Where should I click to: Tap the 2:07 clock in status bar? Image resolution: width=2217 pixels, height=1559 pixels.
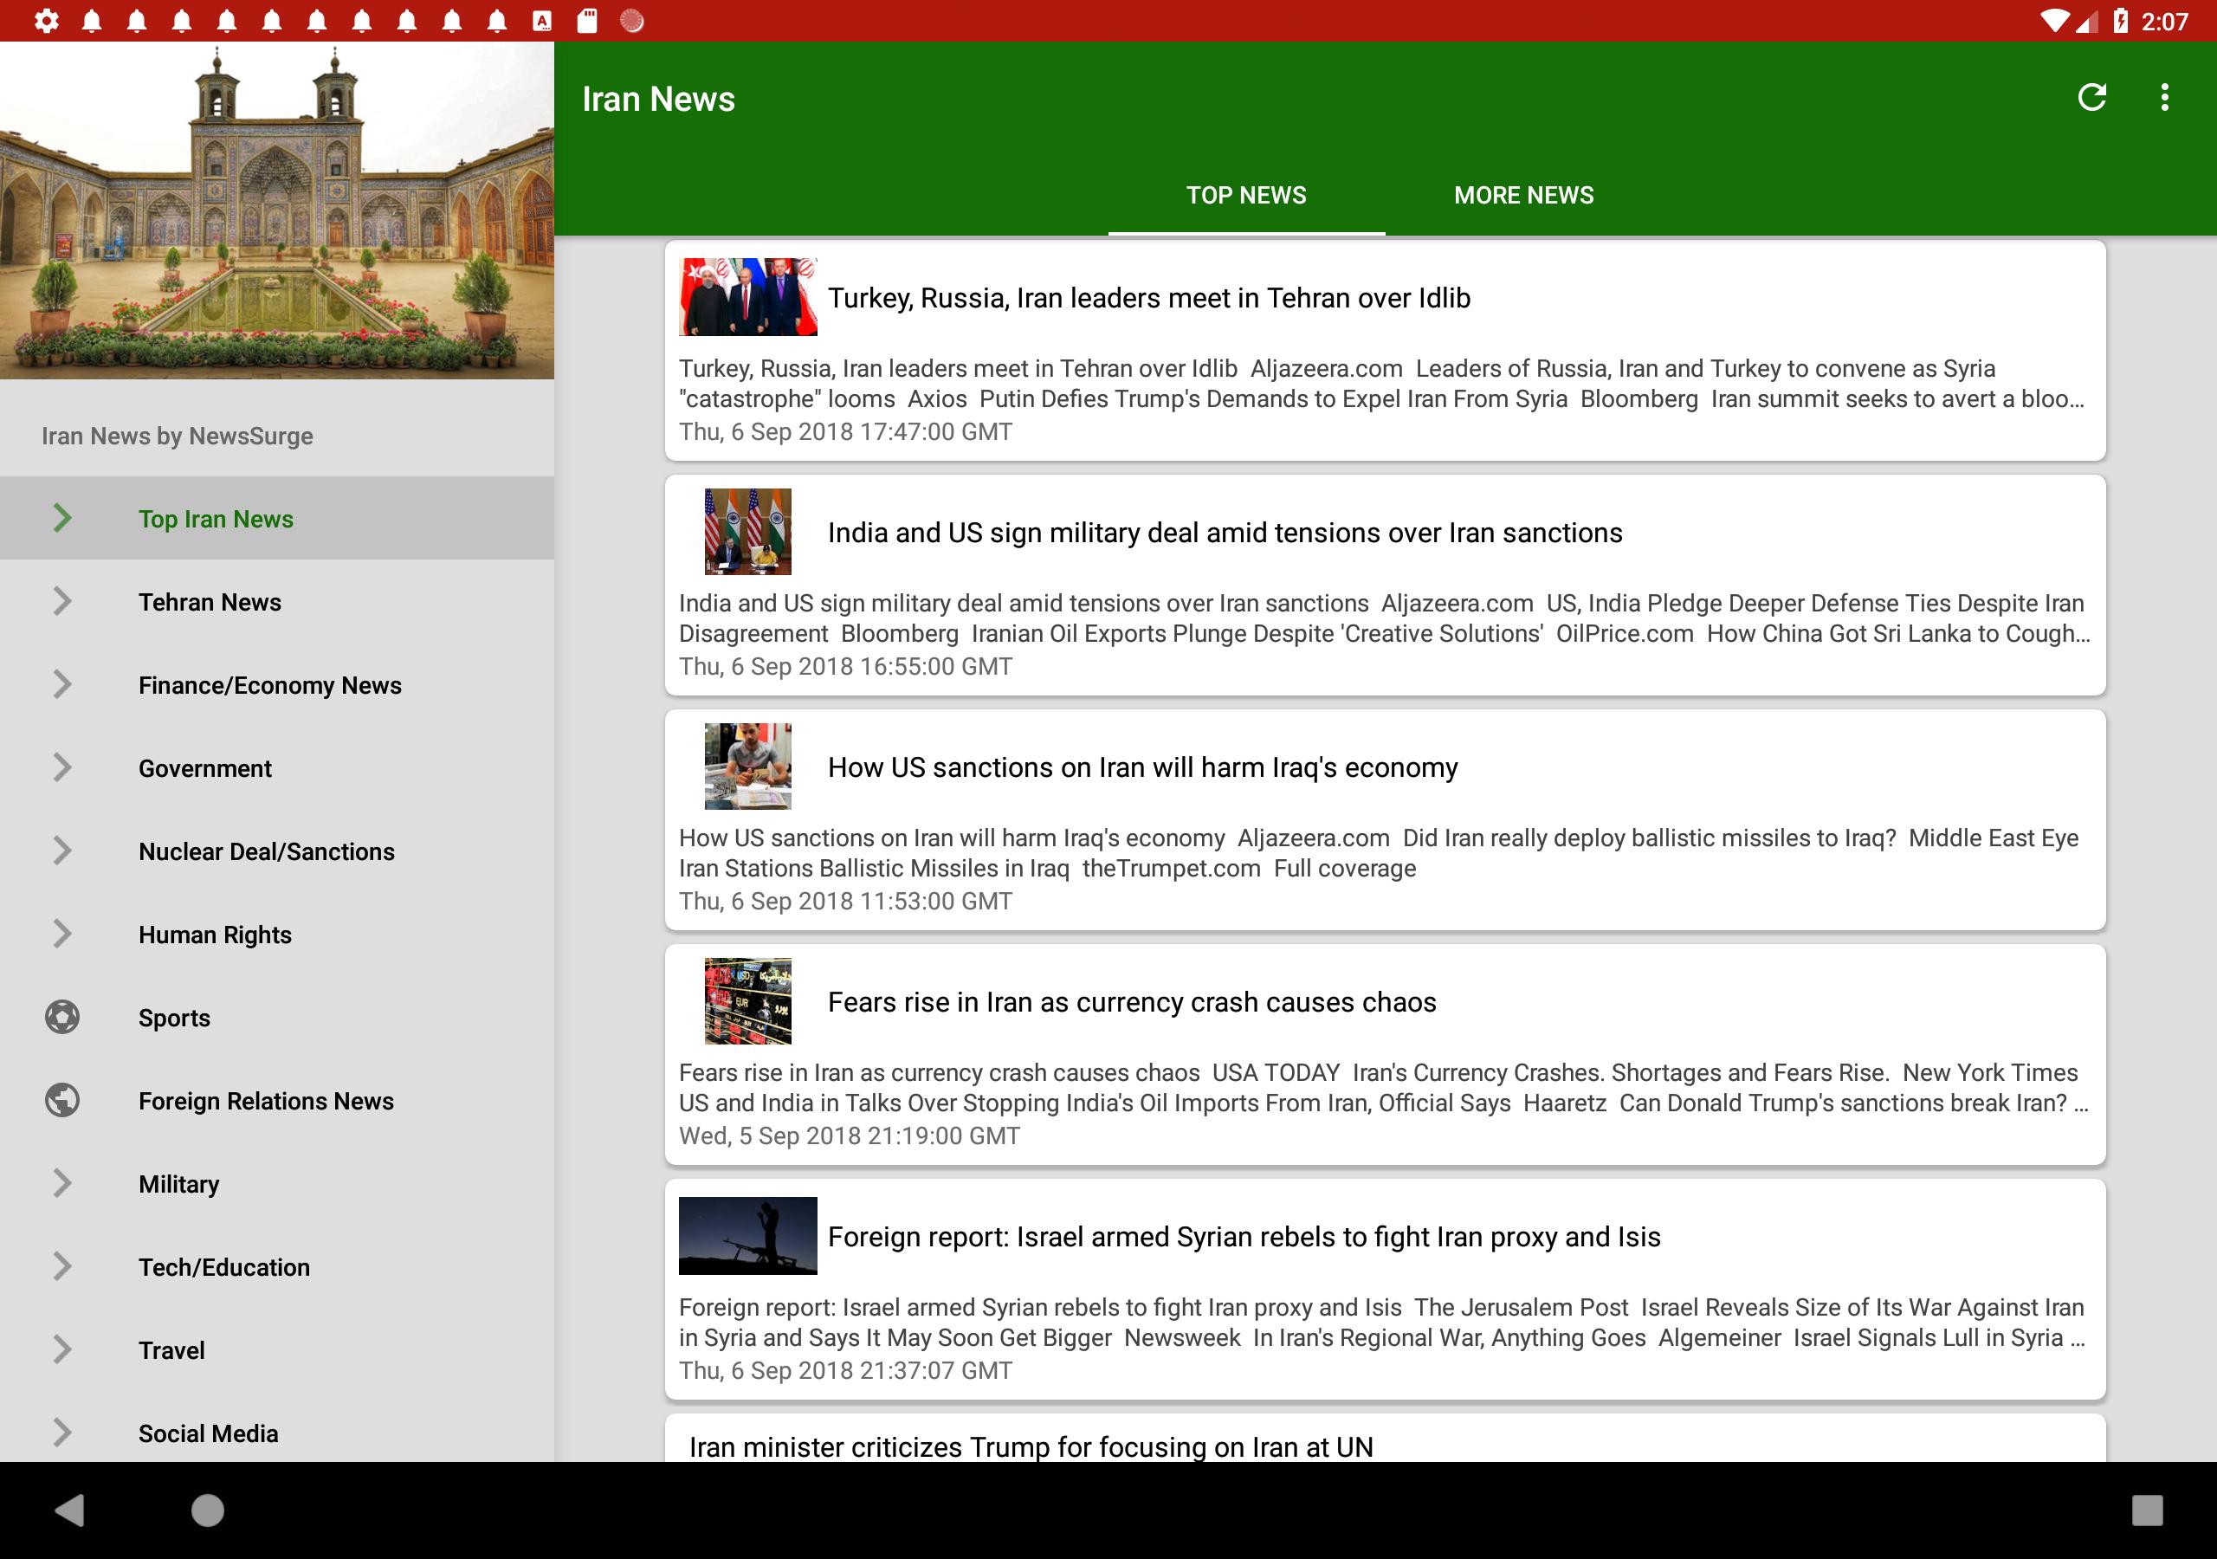pos(2164,22)
